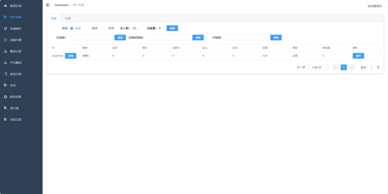Focus the 设备码搜索 input field
Screen dimensions: 388x194
tap(169, 38)
